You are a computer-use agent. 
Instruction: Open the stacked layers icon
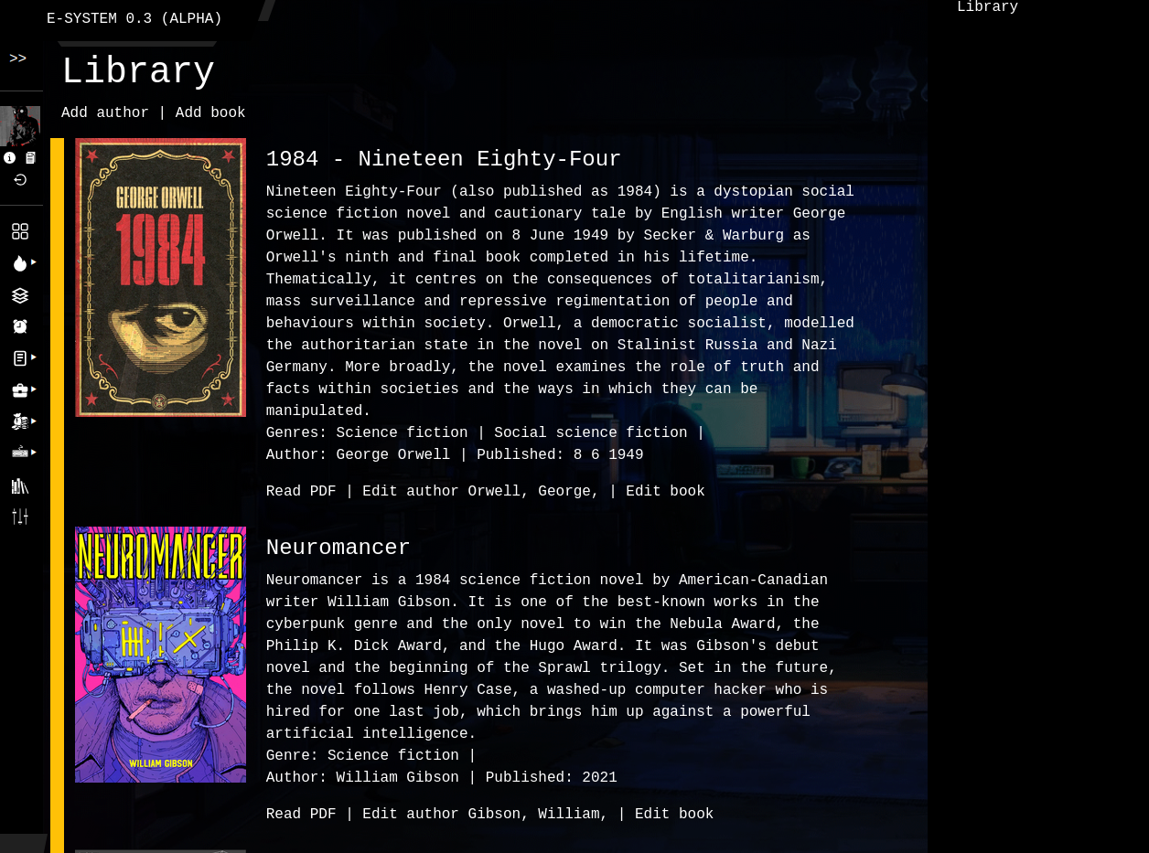[20, 295]
